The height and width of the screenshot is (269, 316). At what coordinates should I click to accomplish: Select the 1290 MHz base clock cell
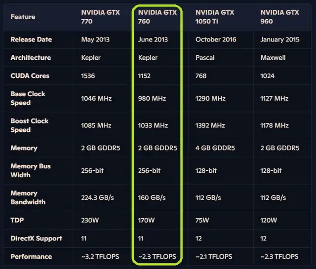coord(210,99)
